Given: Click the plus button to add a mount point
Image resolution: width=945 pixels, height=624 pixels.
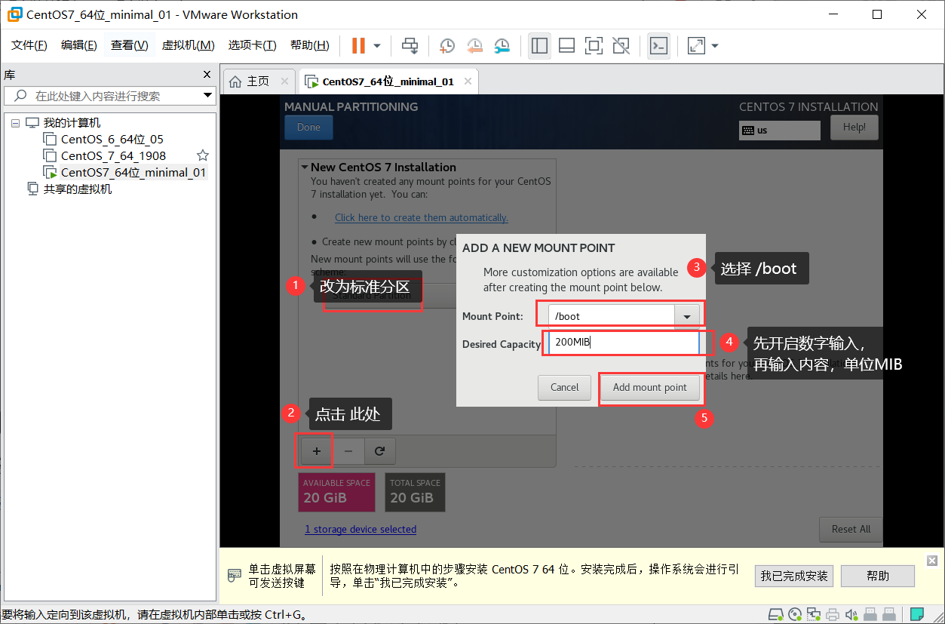Looking at the screenshot, I should [x=317, y=451].
